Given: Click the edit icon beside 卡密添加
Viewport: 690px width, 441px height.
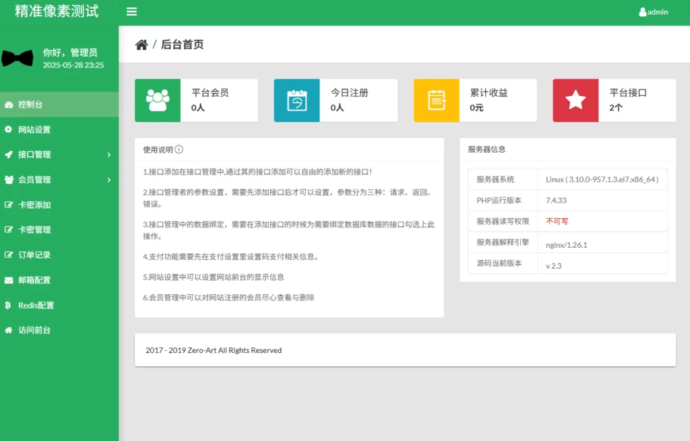Looking at the screenshot, I should coord(8,205).
